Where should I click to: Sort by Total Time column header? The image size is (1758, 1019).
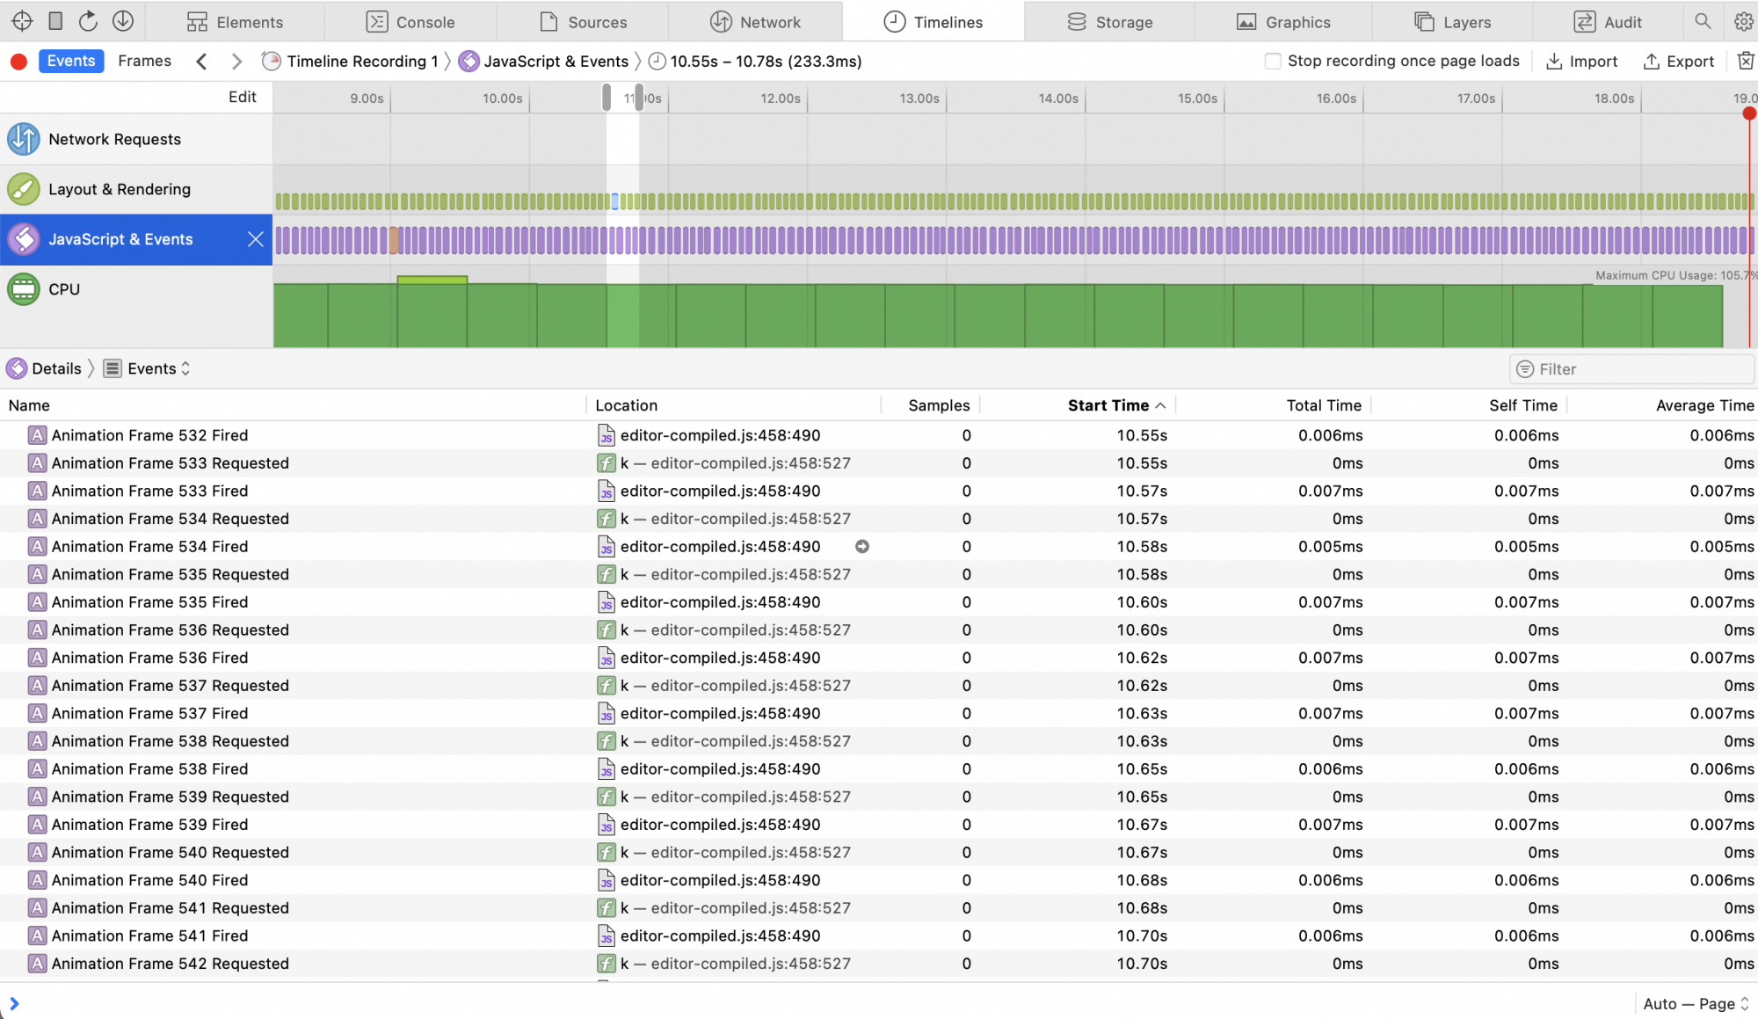(x=1274, y=405)
